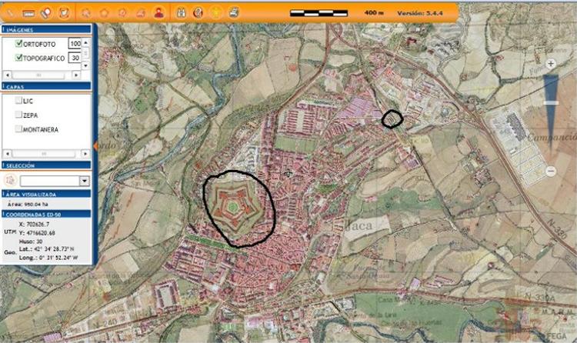Viewport: 577px width, 343px height.
Task: Click the ORTOFOTO opacity value field
Action: click(75, 44)
